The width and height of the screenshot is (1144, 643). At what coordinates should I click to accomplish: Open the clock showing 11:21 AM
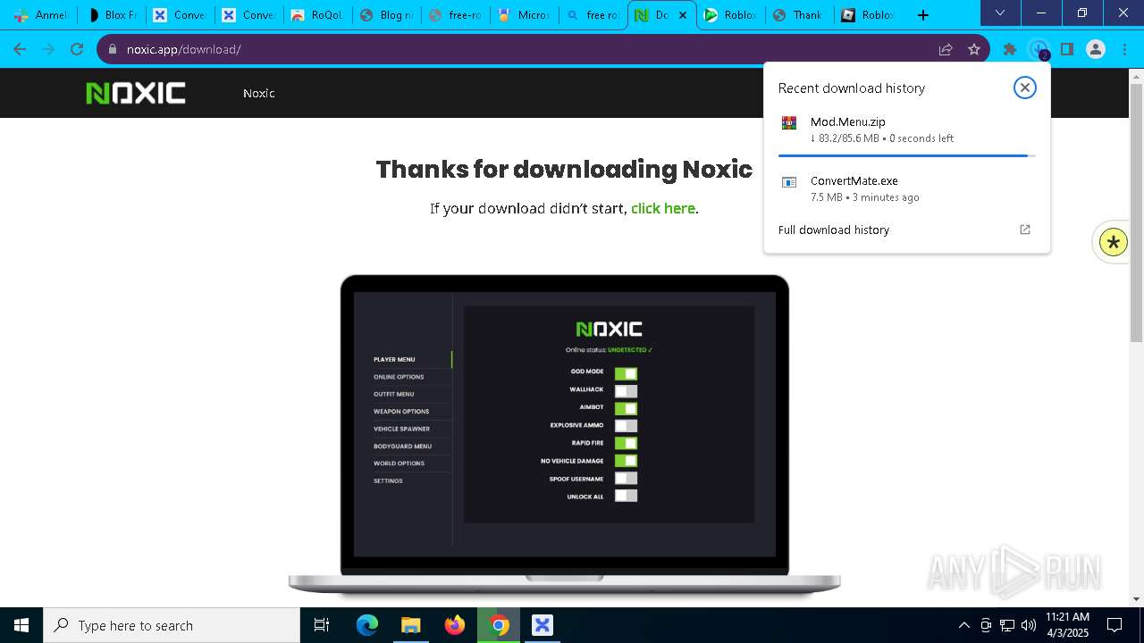(1067, 625)
